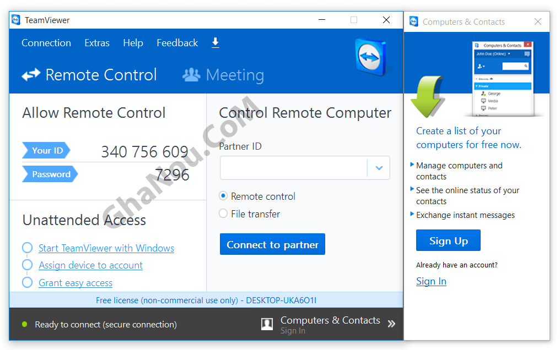Viewport: 560px width, 350px height.
Task: Open the Help menu
Action: pyautogui.click(x=133, y=43)
